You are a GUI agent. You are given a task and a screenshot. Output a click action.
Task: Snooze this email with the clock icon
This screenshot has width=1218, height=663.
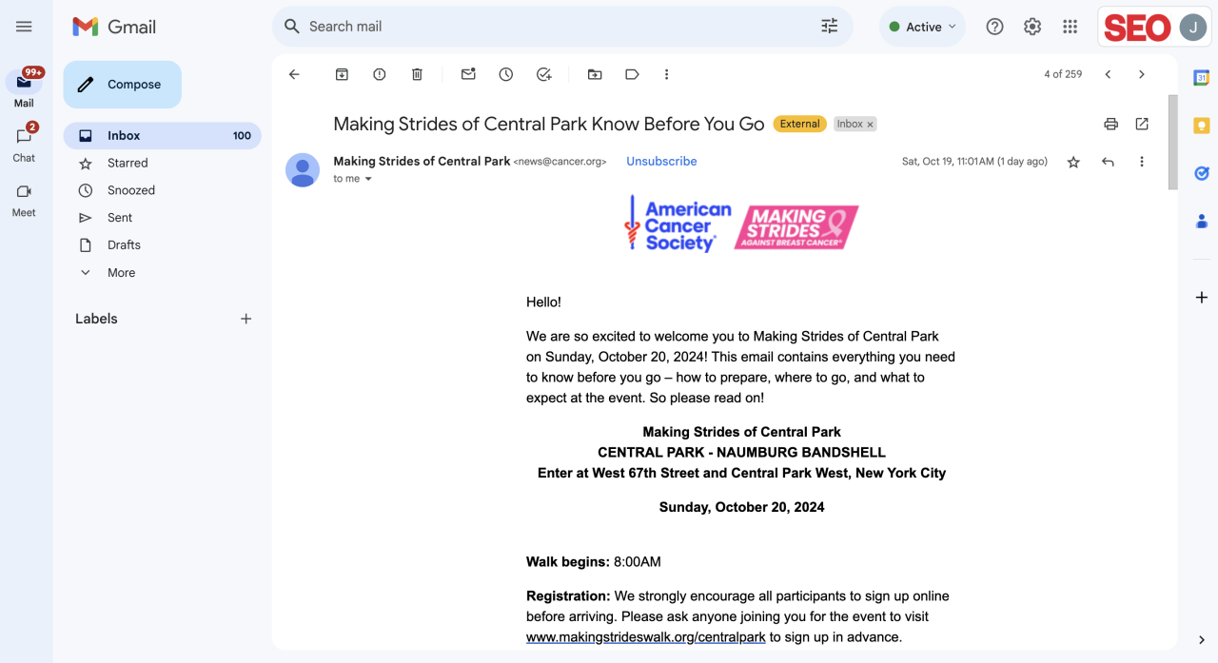[506, 74]
